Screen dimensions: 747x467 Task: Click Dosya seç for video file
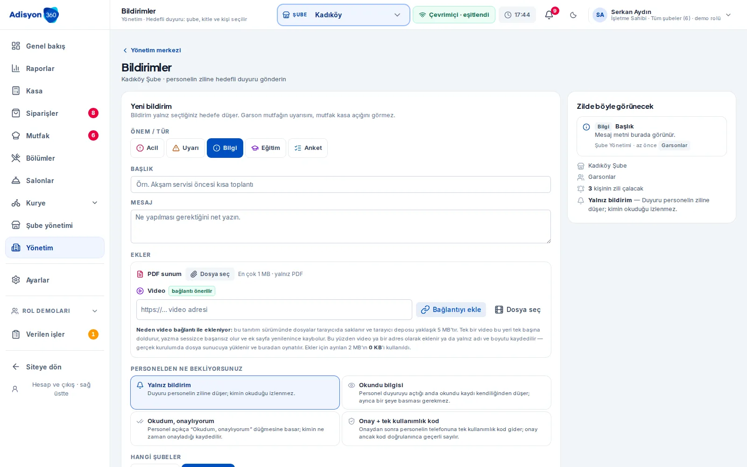click(518, 310)
